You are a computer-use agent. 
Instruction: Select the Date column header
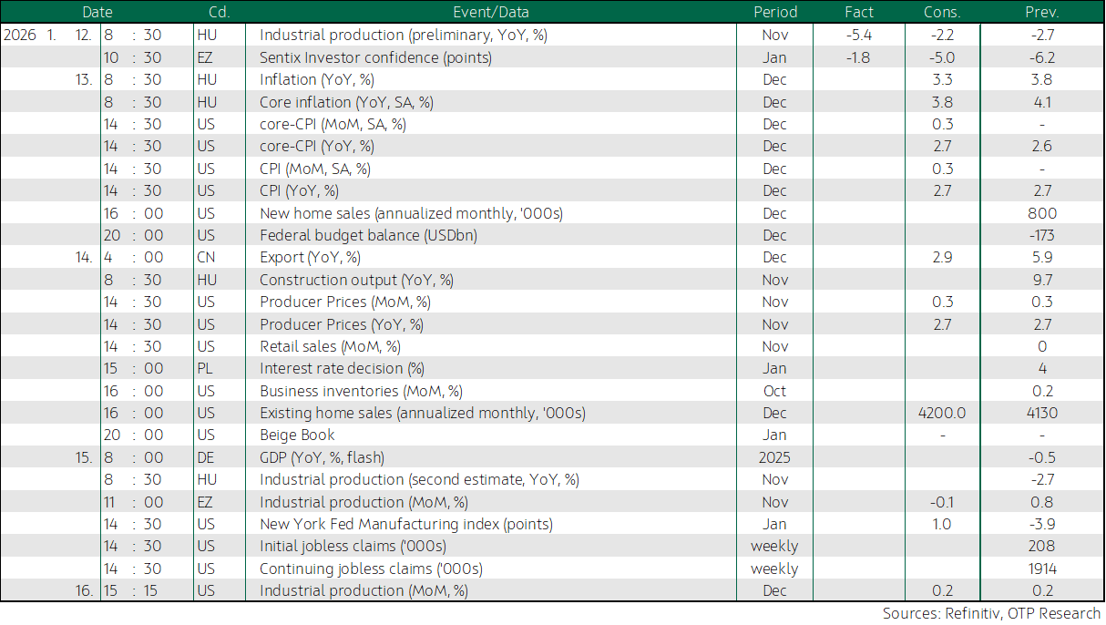97,12
